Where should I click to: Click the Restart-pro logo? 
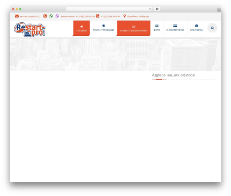coord(30,30)
